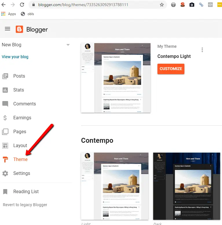Click the Settings gear icon in sidebar

(x=5, y=173)
